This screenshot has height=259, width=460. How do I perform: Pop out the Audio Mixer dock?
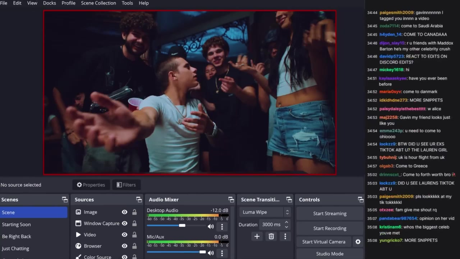click(231, 200)
